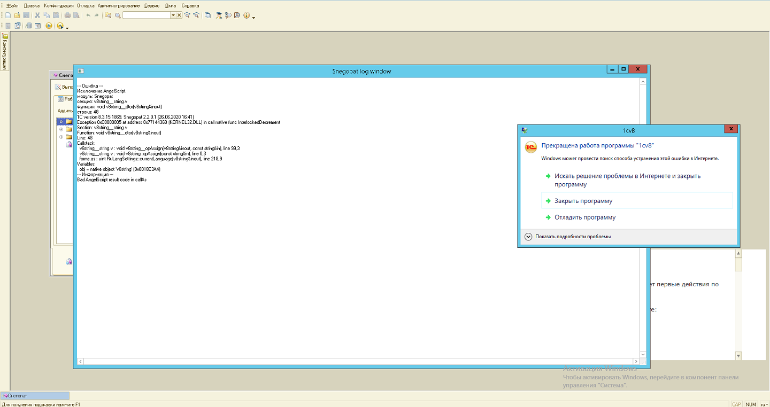
Task: Open the assistant graduate-cap icon
Action: (x=219, y=15)
